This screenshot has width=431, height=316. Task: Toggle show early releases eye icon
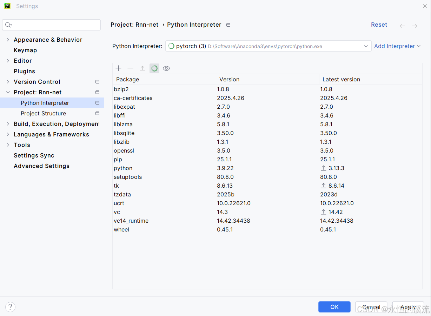click(166, 68)
